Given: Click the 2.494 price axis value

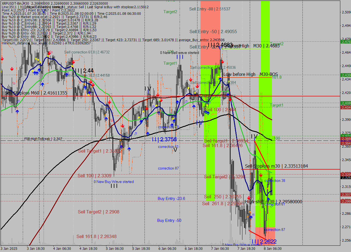Looking at the screenshot, I should 346,25.
